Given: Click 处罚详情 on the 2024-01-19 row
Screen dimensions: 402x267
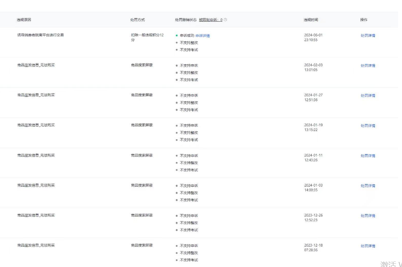Looking at the screenshot, I should [368, 126].
